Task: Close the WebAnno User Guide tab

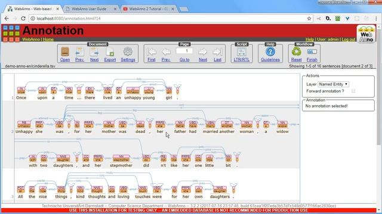Action: coord(115,9)
